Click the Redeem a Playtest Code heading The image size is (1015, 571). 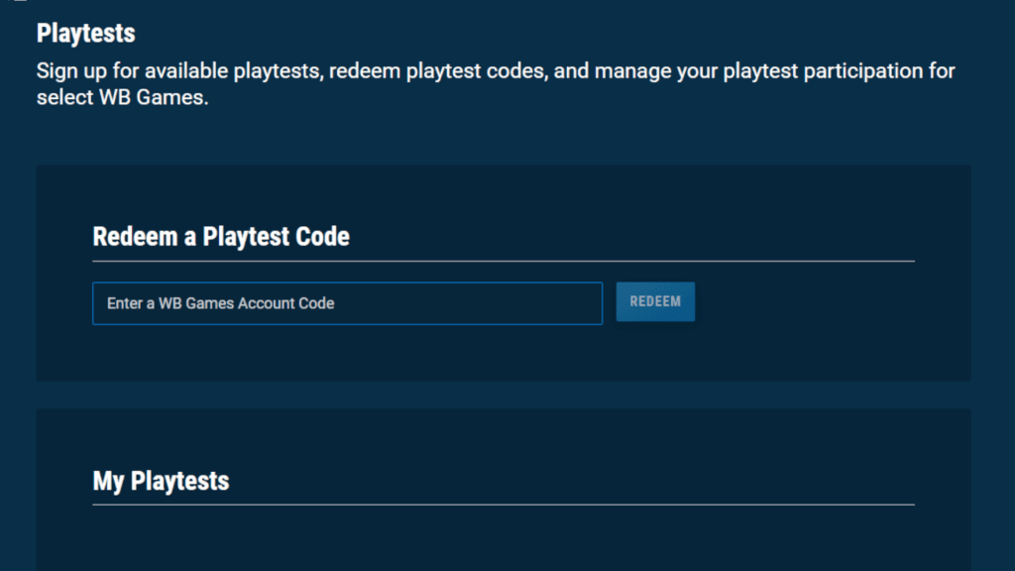click(x=220, y=237)
